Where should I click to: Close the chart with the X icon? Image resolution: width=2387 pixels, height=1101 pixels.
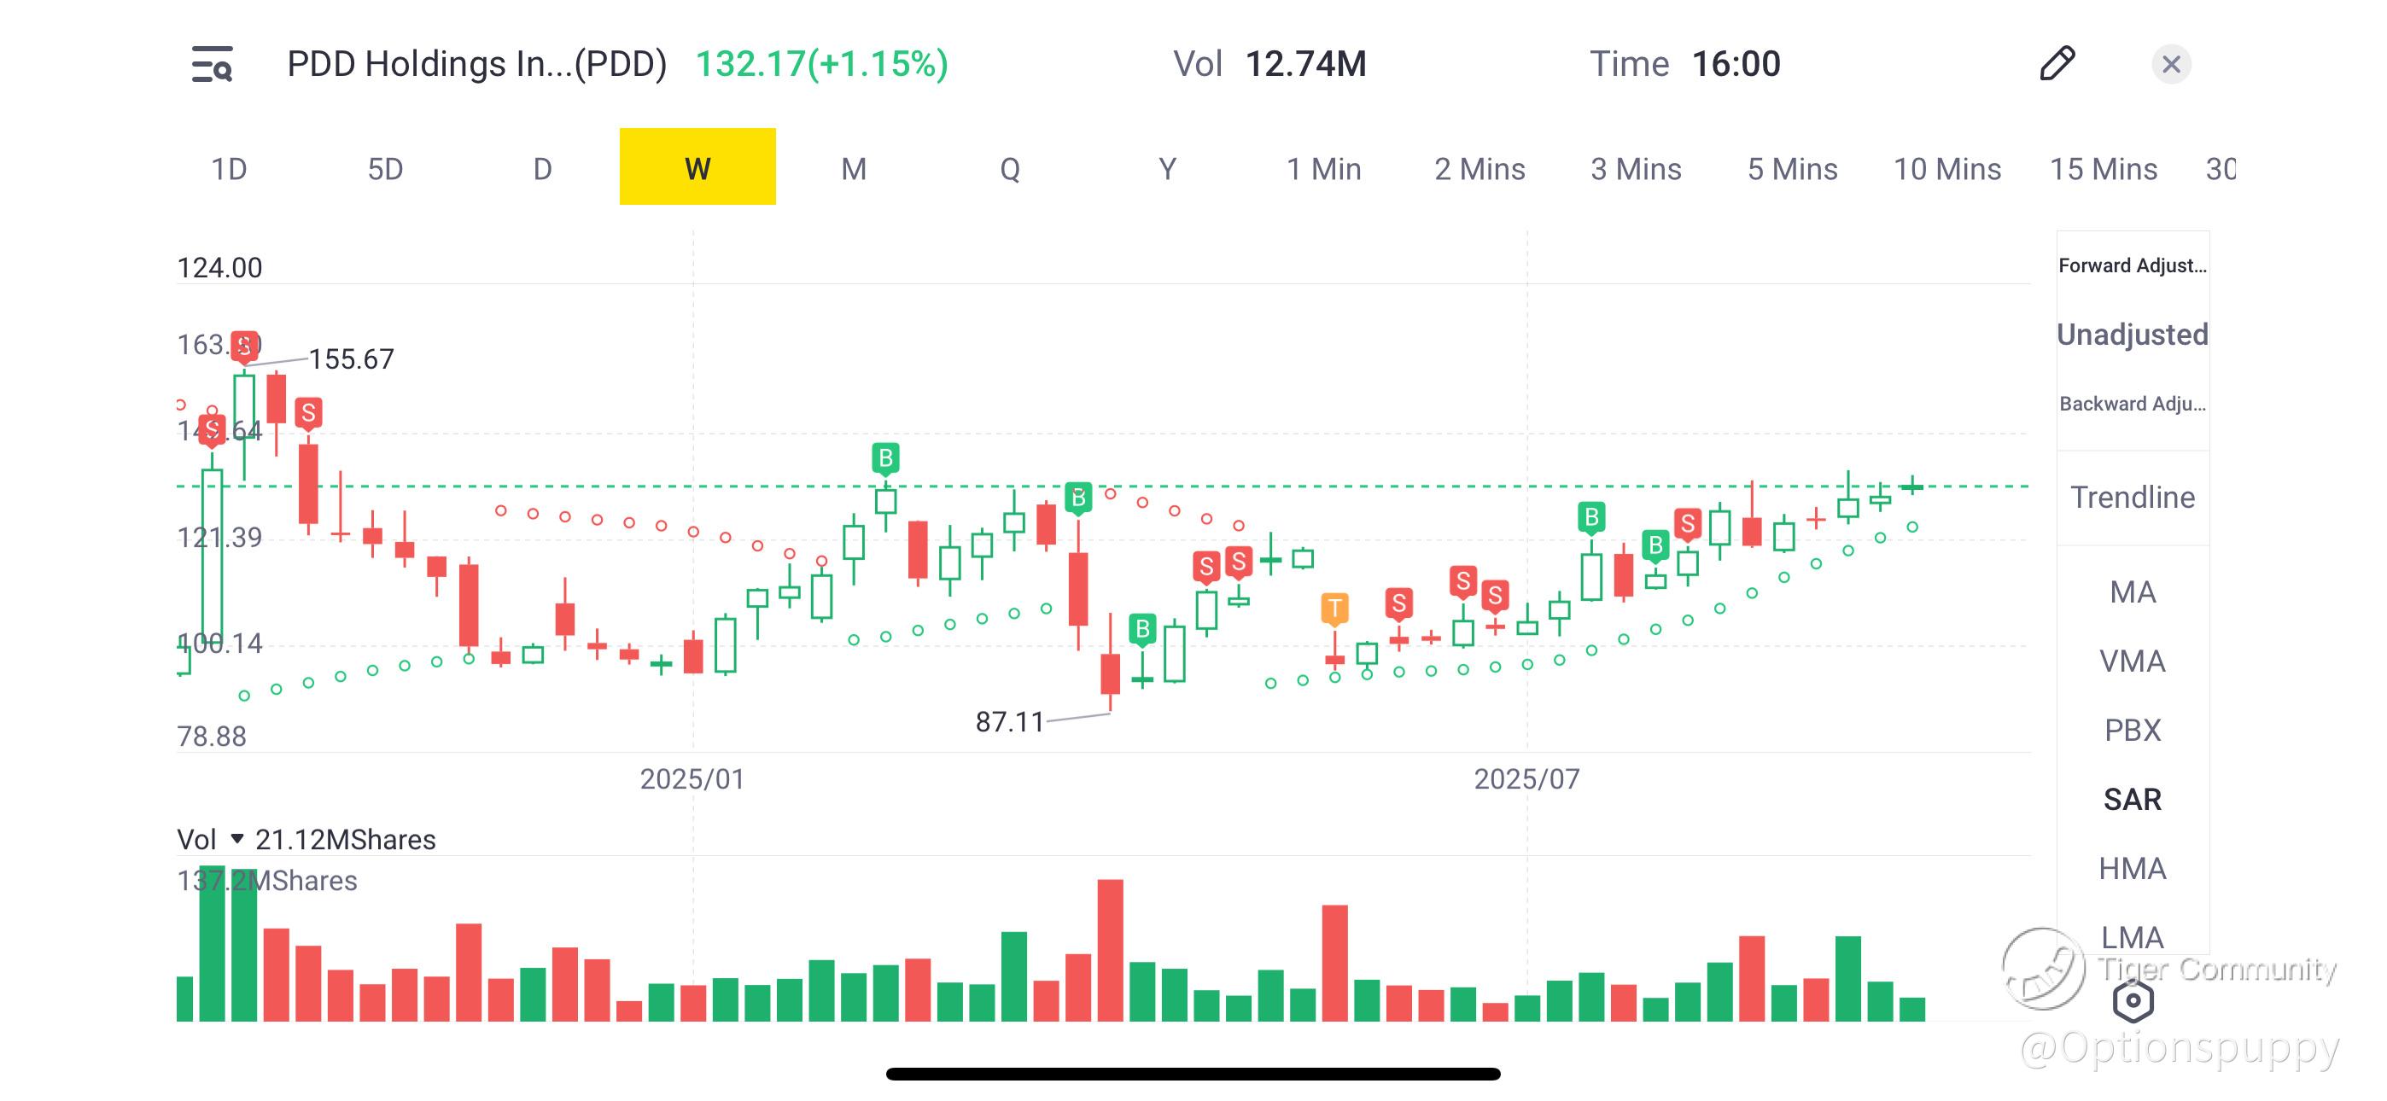[x=2170, y=64]
